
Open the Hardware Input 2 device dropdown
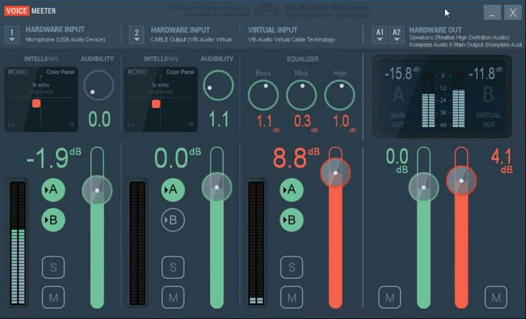137,35
